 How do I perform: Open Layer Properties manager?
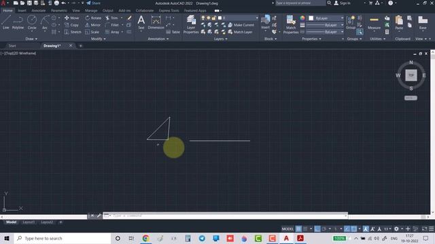pos(191,24)
